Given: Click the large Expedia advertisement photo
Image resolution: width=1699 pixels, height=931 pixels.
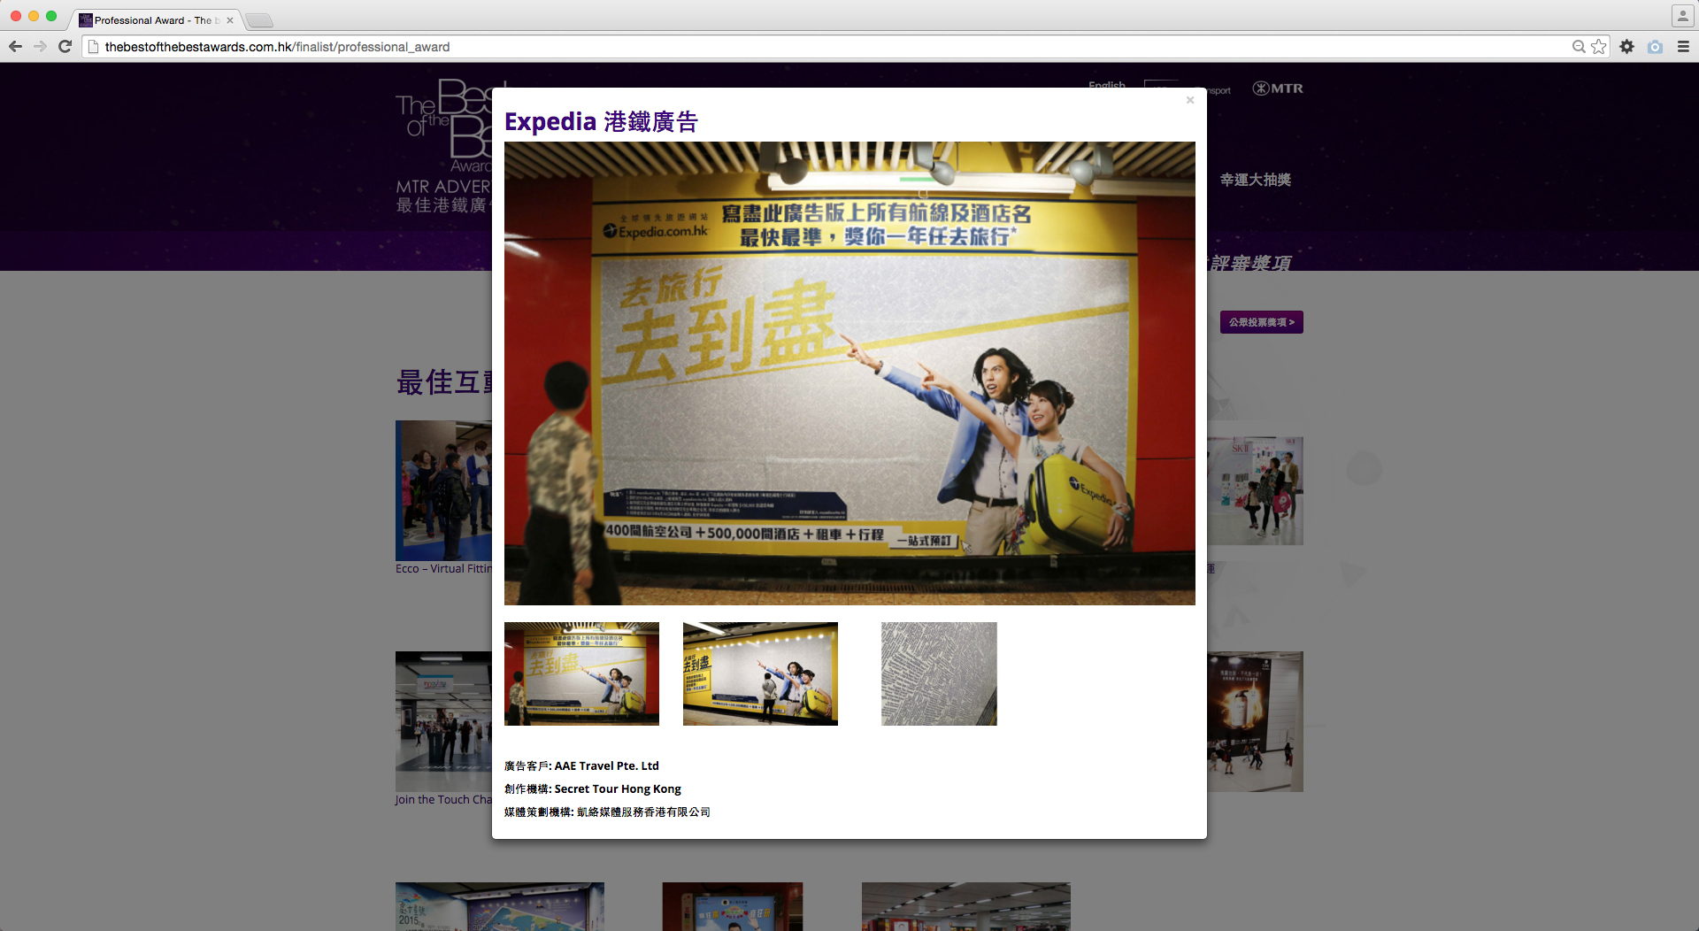Looking at the screenshot, I should click(x=849, y=373).
